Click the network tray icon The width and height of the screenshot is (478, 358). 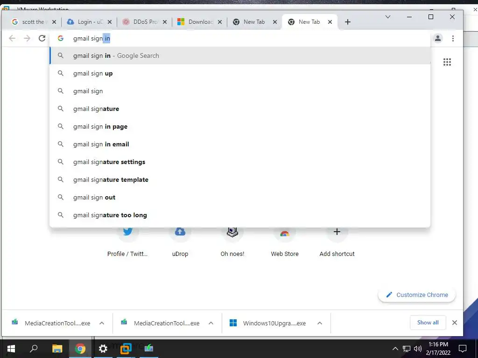[407, 349]
